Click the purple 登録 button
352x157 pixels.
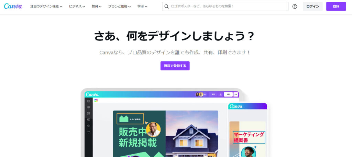point(336,6)
